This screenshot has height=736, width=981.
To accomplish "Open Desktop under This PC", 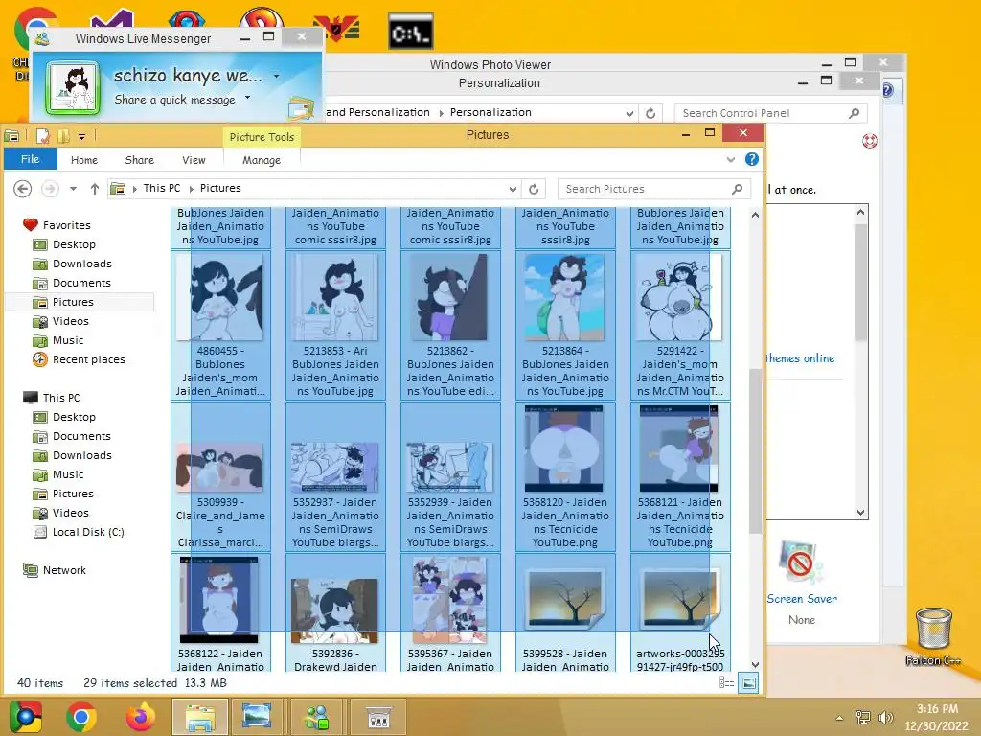I will point(74,417).
